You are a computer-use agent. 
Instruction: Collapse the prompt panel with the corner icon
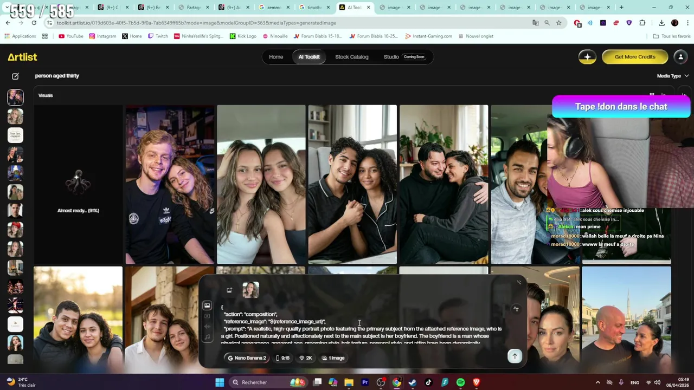518,282
